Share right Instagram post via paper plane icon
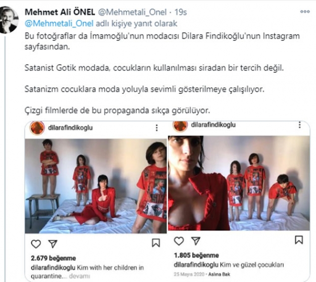This screenshot has height=282, width=316. click(196, 241)
